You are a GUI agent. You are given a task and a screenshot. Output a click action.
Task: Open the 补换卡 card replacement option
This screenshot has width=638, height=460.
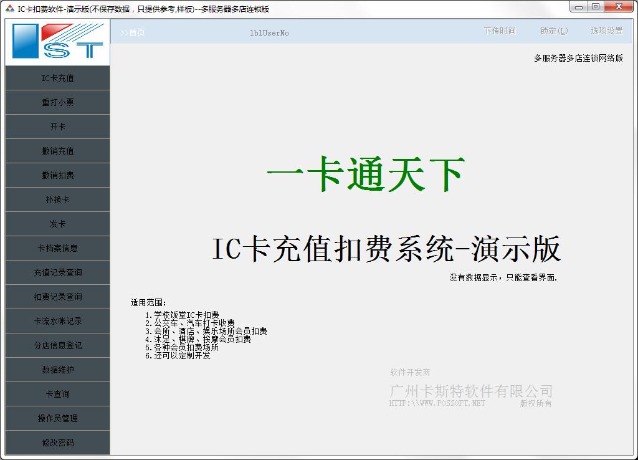[57, 200]
